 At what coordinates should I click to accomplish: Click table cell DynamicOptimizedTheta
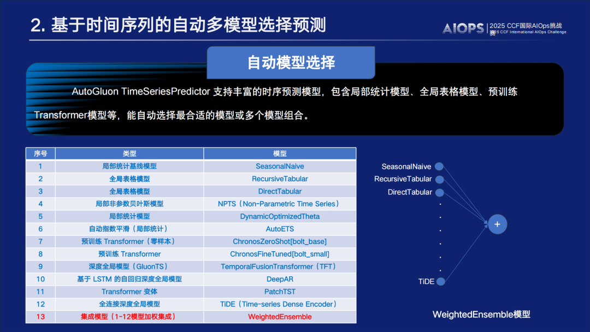280,216
